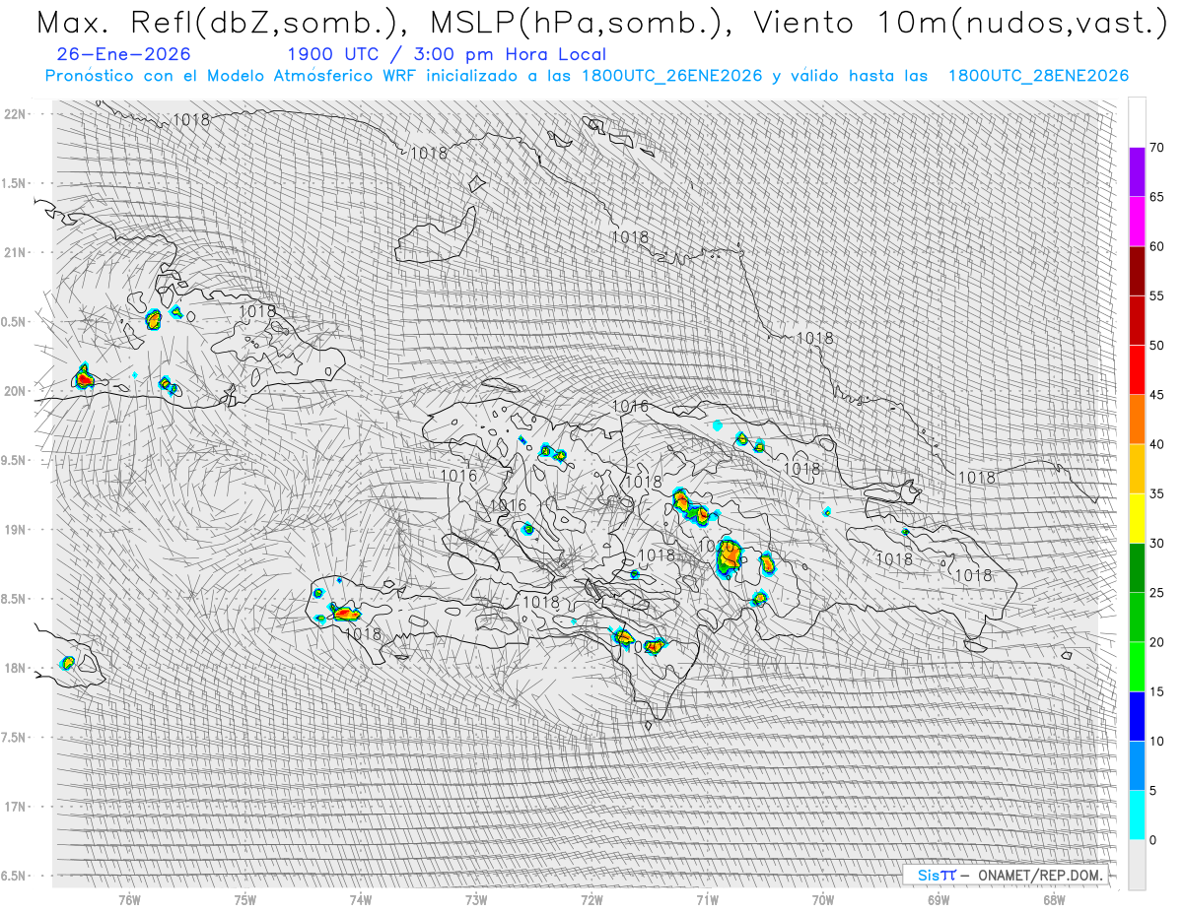This screenshot has height=913, width=1183.
Task: Click initialization time '1800UTC_26ENE2026'
Action: pyautogui.click(x=674, y=76)
